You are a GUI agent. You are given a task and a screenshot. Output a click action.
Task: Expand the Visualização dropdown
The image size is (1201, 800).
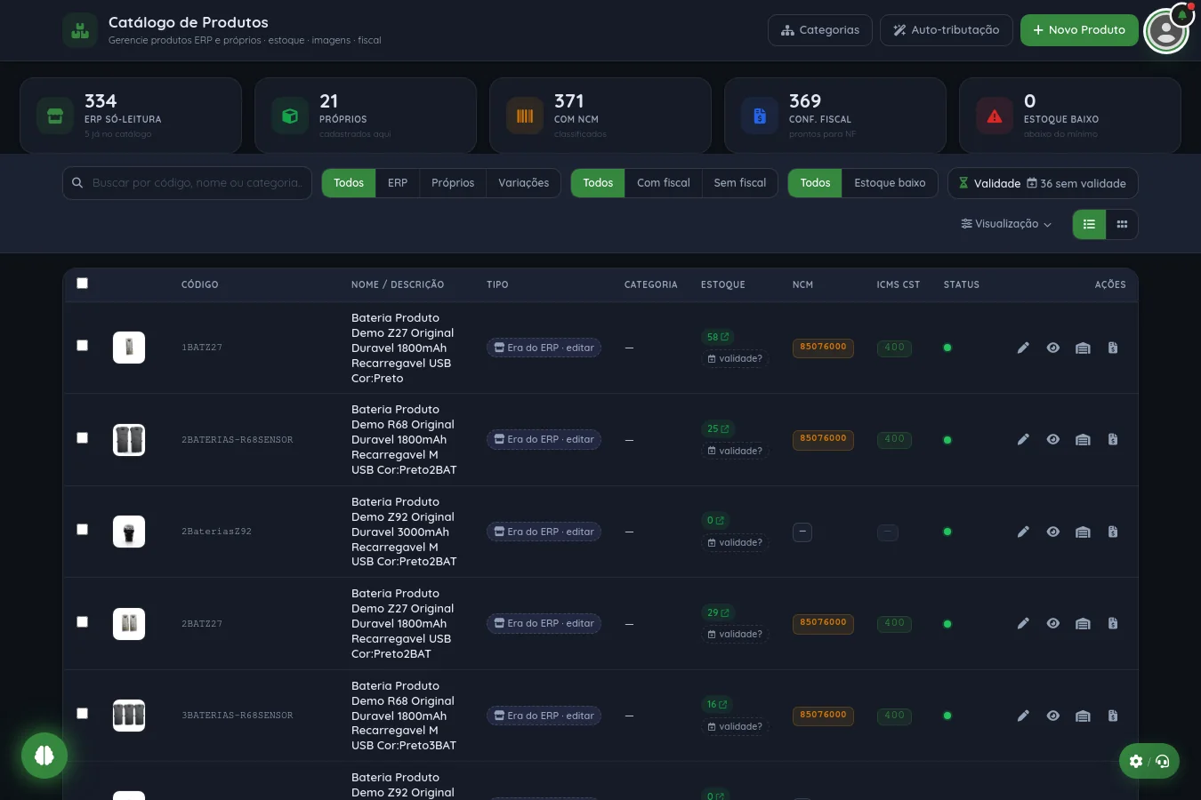pos(1006,224)
